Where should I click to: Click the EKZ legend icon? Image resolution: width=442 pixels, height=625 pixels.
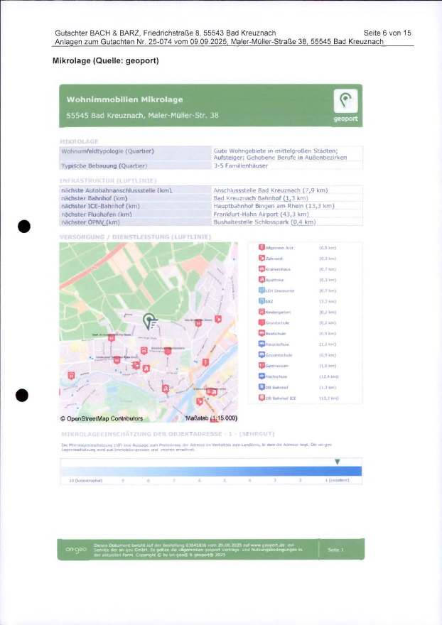pos(262,301)
